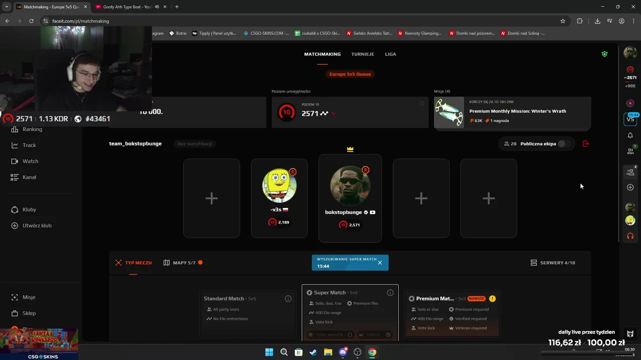Bookmark this page with the star icon
Screen dimensions: 641x360
tap(563, 21)
